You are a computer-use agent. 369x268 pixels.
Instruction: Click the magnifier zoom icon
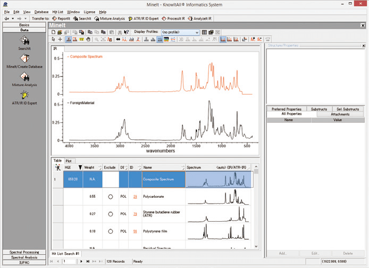96,39
